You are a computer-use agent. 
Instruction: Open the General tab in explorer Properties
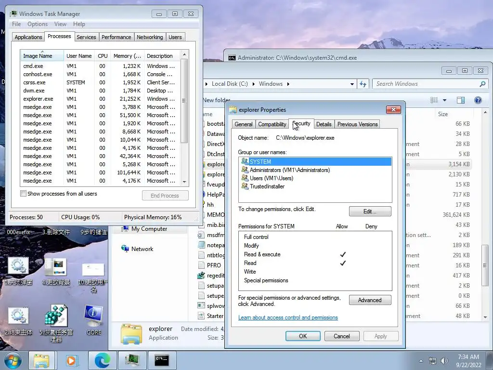(x=243, y=124)
